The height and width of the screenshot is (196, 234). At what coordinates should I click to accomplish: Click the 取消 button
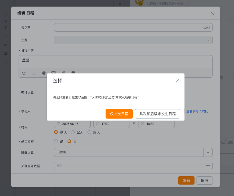click(x=205, y=180)
